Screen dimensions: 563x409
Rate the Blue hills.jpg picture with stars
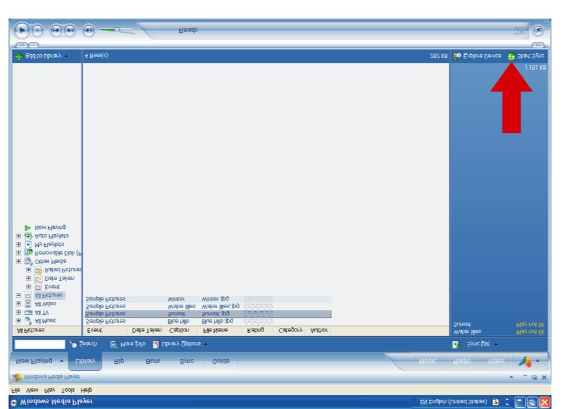pyautogui.click(x=258, y=321)
